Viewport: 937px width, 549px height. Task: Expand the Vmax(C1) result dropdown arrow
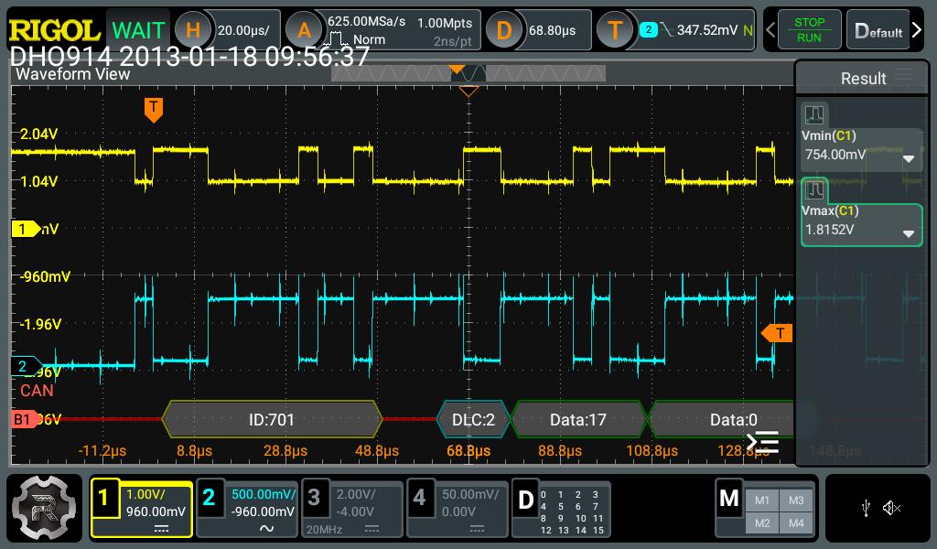[909, 234]
